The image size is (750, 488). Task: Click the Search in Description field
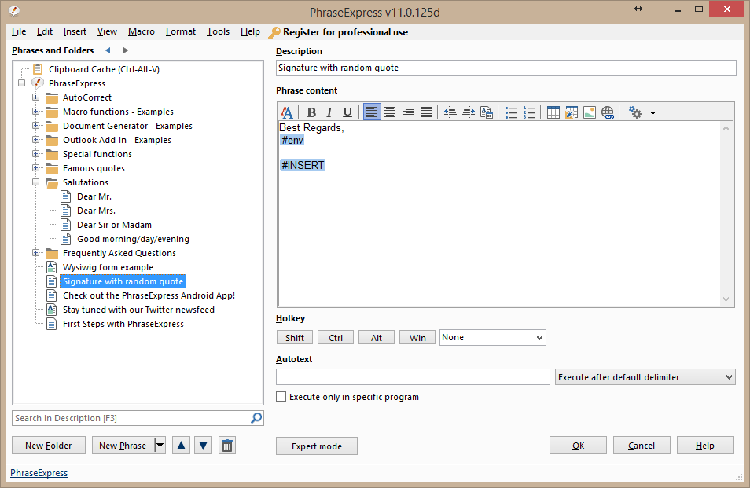tap(131, 418)
